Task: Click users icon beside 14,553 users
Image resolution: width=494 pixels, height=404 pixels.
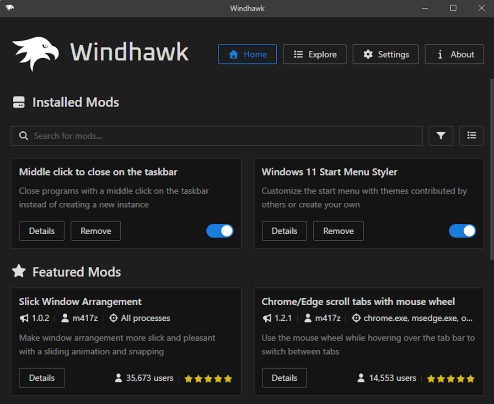Action: (361, 378)
